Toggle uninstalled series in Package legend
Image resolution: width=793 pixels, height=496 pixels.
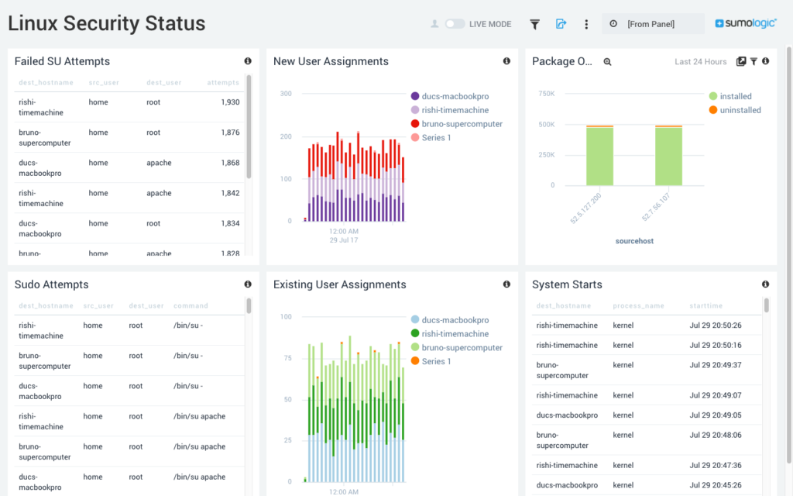click(x=735, y=110)
